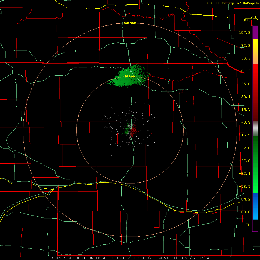Pick the blue segment of the velocity scale
The height and width of the screenshot is (260, 260).
[x=255, y=206]
